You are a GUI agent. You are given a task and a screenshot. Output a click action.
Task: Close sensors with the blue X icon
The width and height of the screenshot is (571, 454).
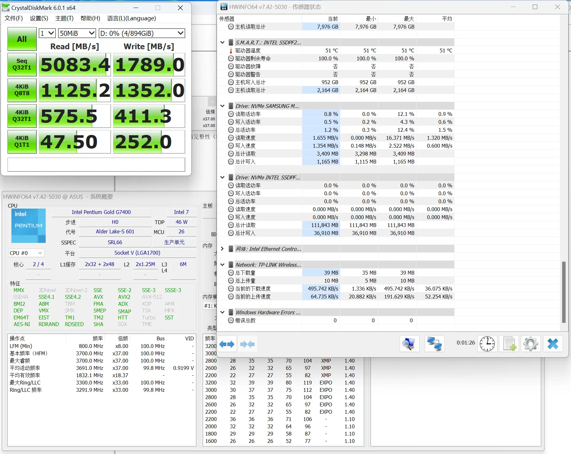coord(553,344)
